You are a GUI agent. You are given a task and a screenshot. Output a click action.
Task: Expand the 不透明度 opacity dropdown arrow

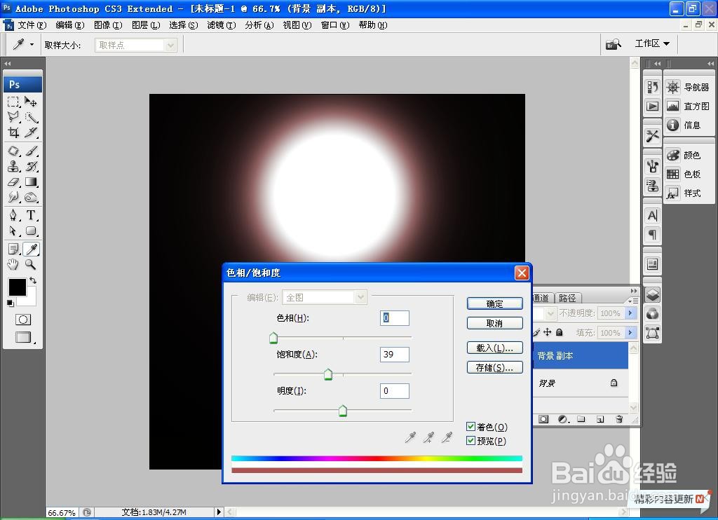(x=630, y=313)
